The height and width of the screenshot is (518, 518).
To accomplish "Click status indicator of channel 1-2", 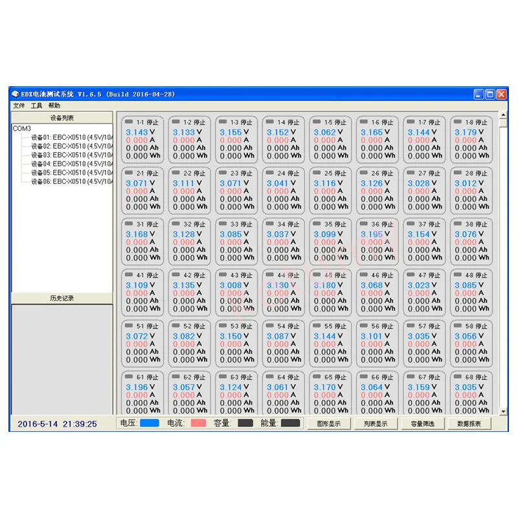I will [x=175, y=122].
